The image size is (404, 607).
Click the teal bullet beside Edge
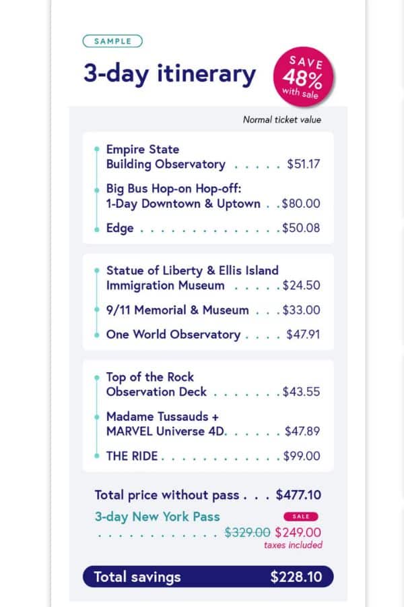(x=97, y=229)
